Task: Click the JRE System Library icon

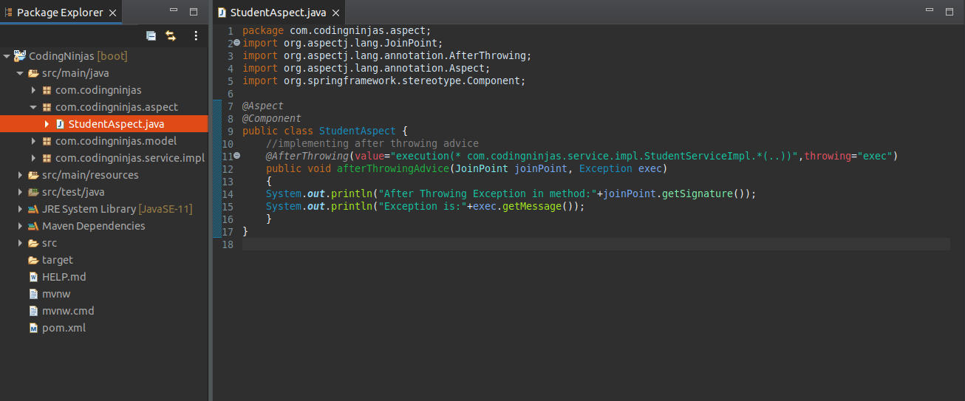Action: (33, 209)
